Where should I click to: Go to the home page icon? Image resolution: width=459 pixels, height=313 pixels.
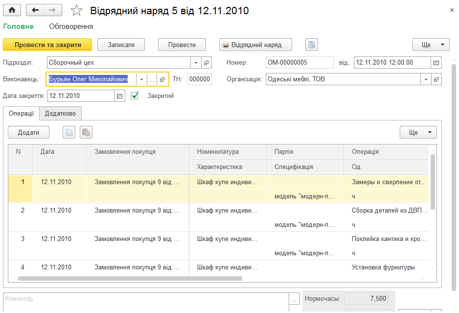12,10
